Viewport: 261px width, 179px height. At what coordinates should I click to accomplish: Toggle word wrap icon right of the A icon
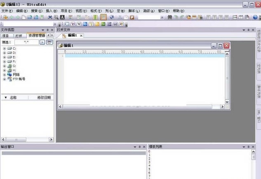[71, 17]
